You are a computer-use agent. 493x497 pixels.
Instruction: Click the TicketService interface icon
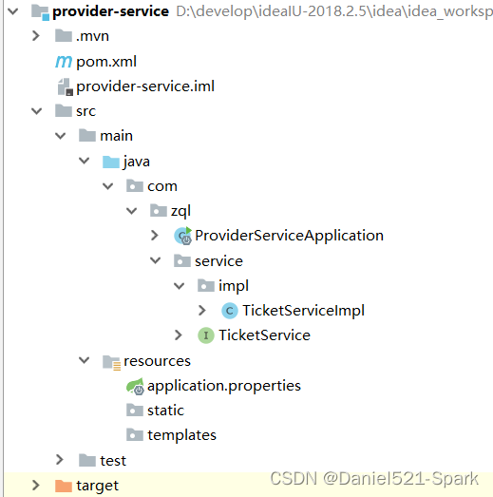[x=206, y=335]
